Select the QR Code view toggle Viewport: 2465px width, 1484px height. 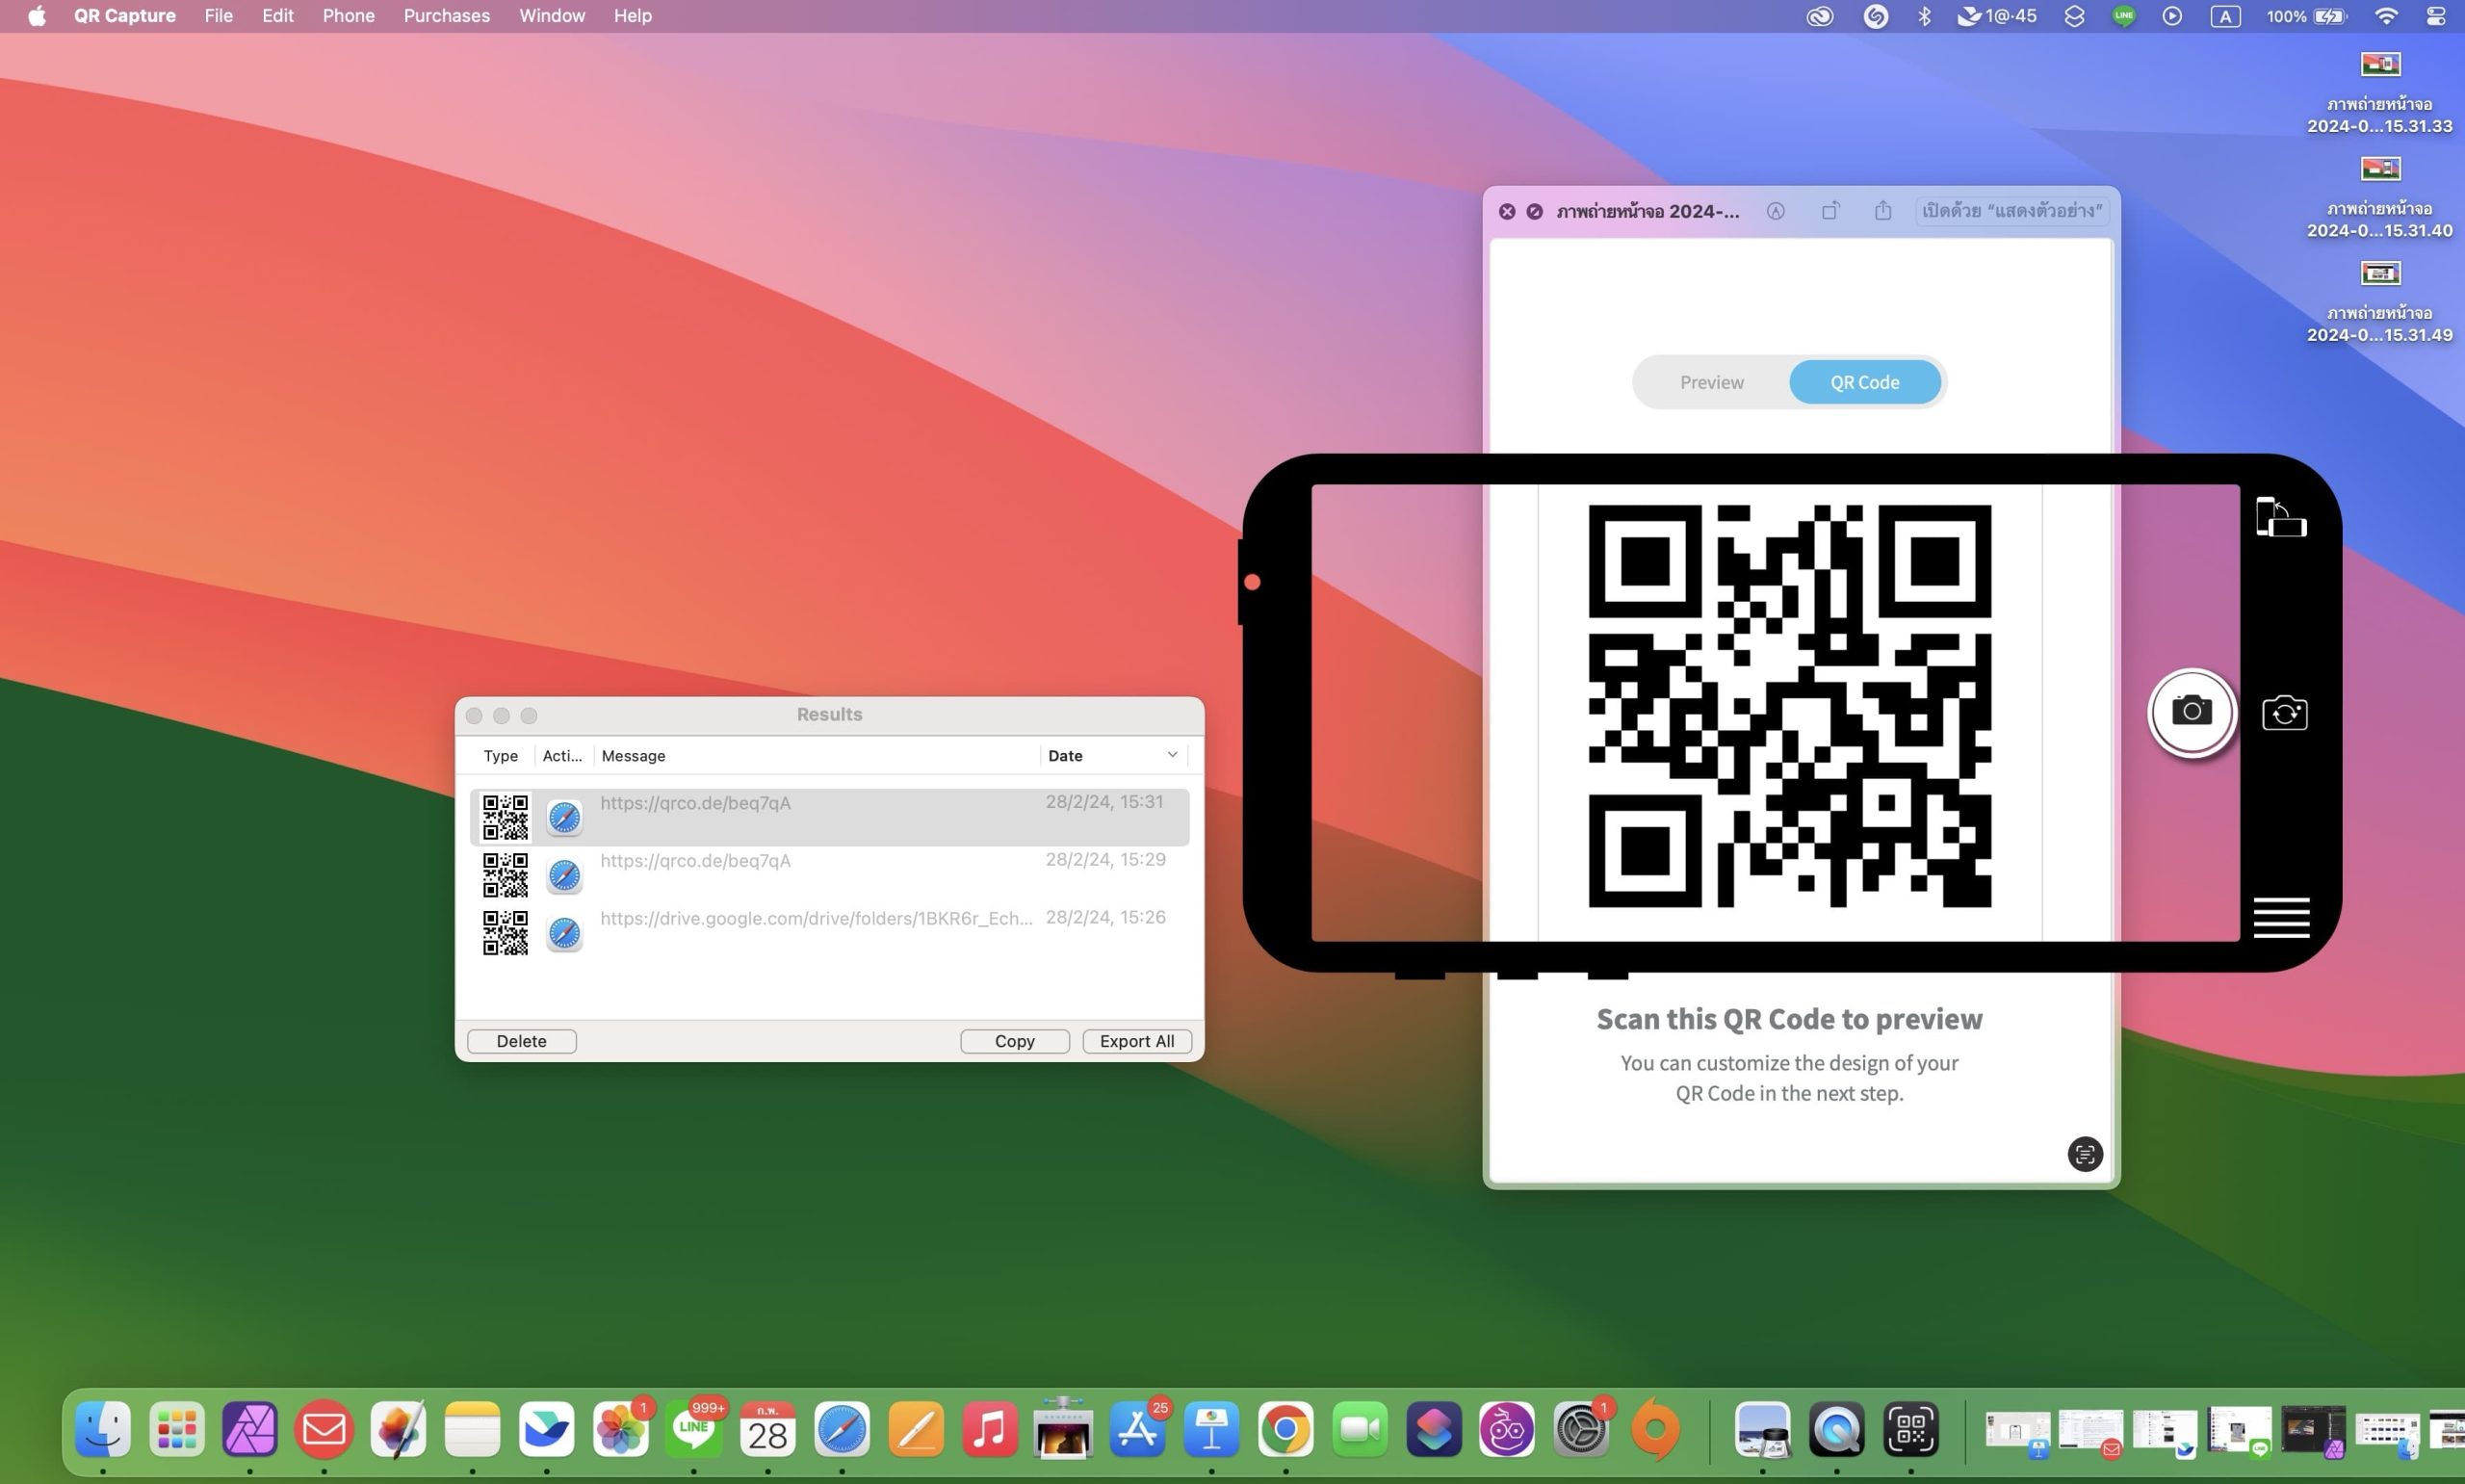point(1864,381)
